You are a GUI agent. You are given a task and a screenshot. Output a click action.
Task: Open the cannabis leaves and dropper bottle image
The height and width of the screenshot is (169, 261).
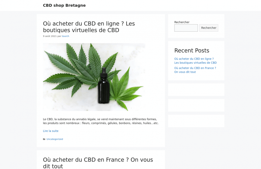(94, 77)
